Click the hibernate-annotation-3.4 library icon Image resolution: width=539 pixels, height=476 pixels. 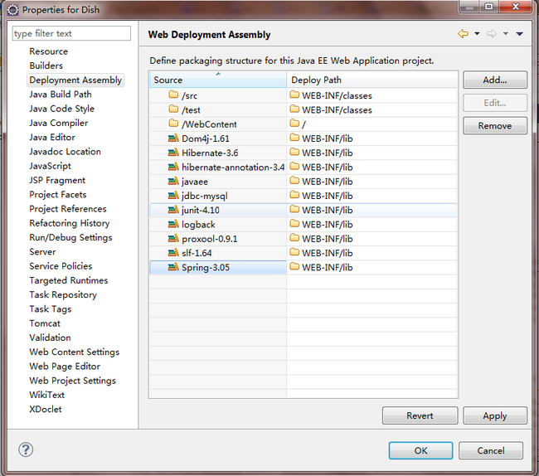173,167
